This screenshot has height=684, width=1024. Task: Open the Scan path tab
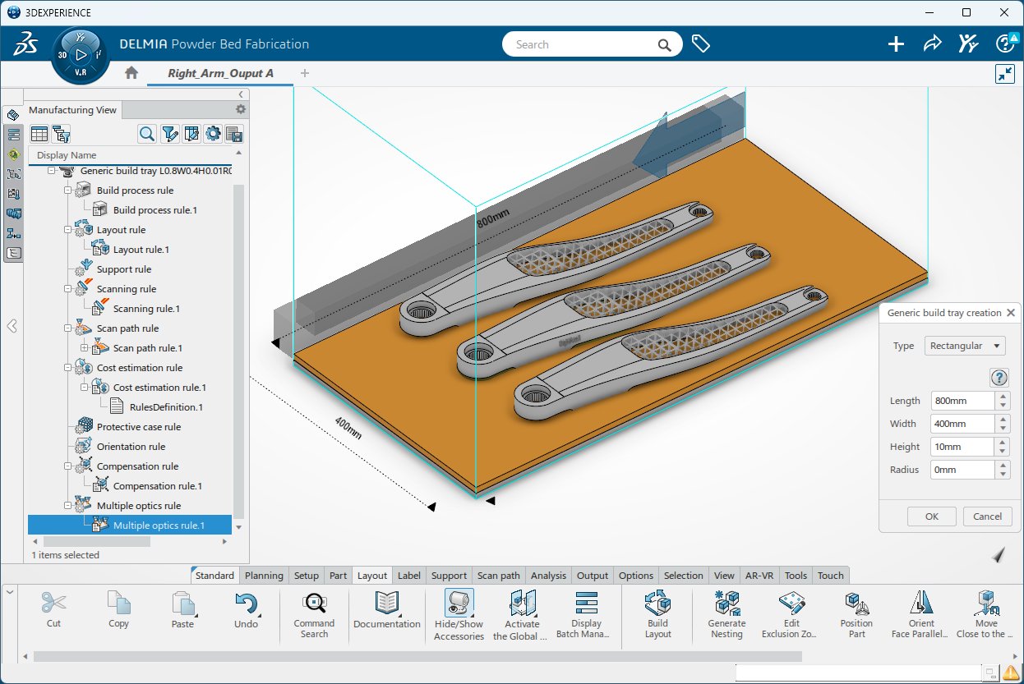tap(499, 576)
